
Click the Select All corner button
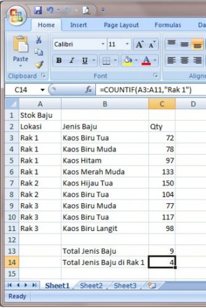pyautogui.click(x=12, y=104)
